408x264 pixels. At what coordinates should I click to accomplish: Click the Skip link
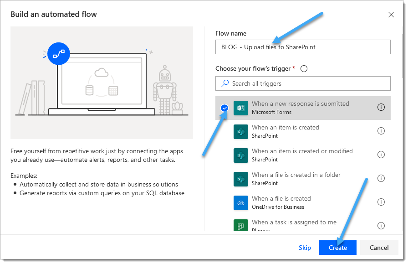coord(305,248)
